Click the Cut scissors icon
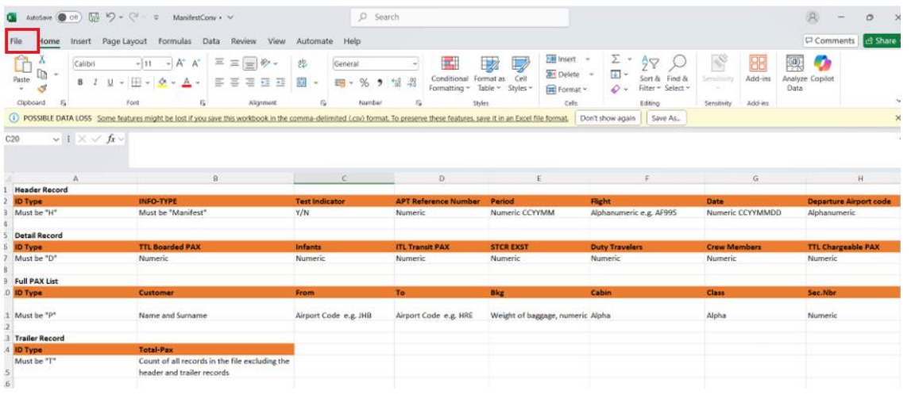This screenshot has width=915, height=398. click(42, 59)
